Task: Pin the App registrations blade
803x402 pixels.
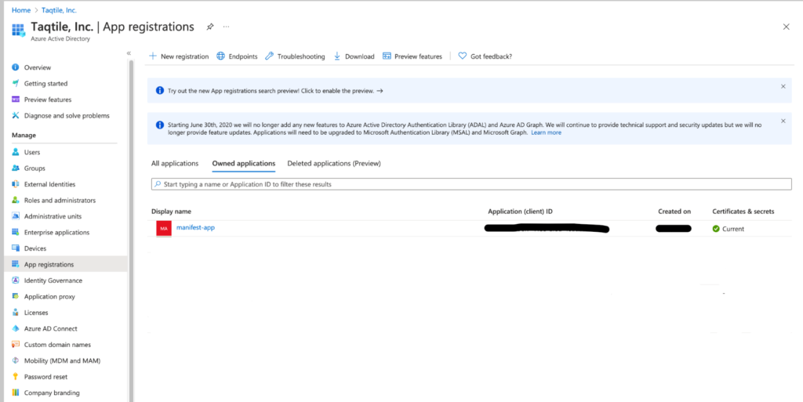Action: click(210, 27)
